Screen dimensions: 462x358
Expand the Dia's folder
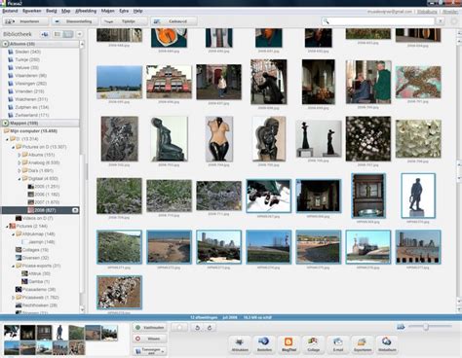(x=19, y=170)
